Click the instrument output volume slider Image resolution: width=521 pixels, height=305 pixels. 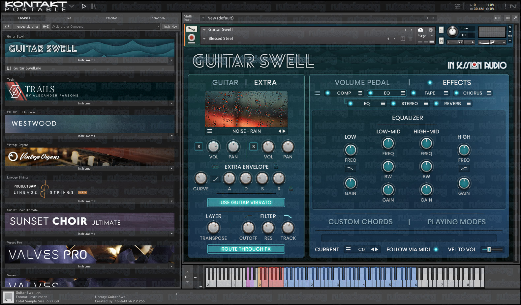coord(492,42)
